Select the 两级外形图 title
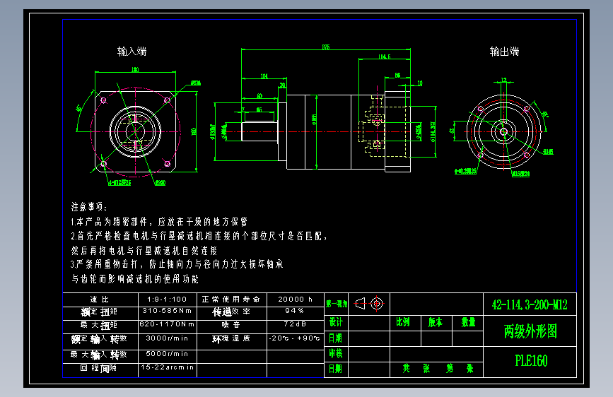 pyautogui.click(x=530, y=331)
